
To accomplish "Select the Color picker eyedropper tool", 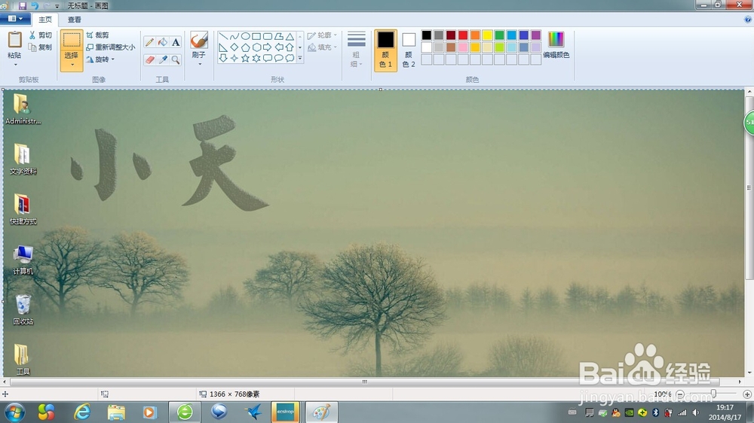I will (x=163, y=59).
